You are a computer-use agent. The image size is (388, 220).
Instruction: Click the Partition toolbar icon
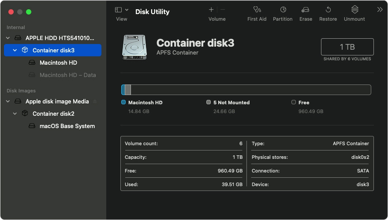[x=283, y=10]
